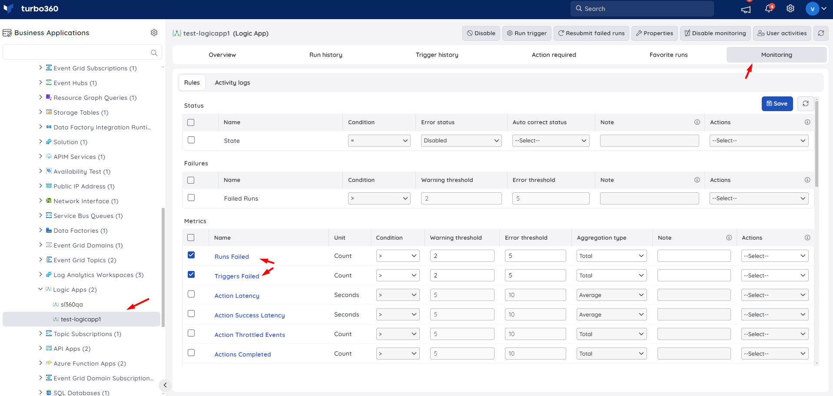This screenshot has width=833, height=396.
Task: Switch to the Overview tab
Action: (222, 55)
